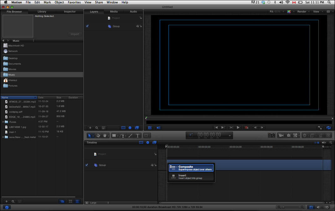Switch to the Inspector tab
The image size is (335, 211).
point(70,12)
